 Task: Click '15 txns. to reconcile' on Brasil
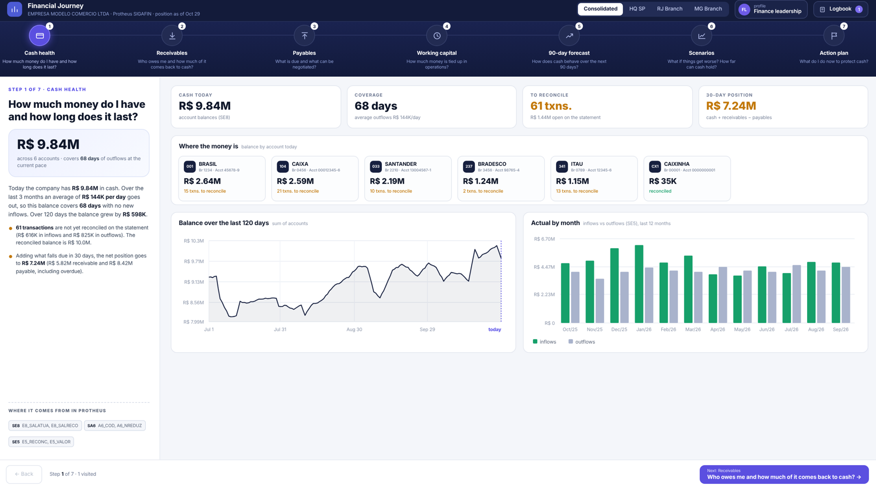pos(205,191)
